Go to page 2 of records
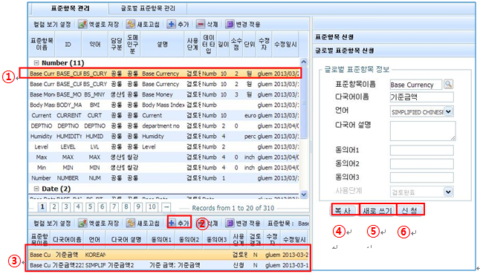The height and width of the screenshot is (274, 480). coord(54,207)
